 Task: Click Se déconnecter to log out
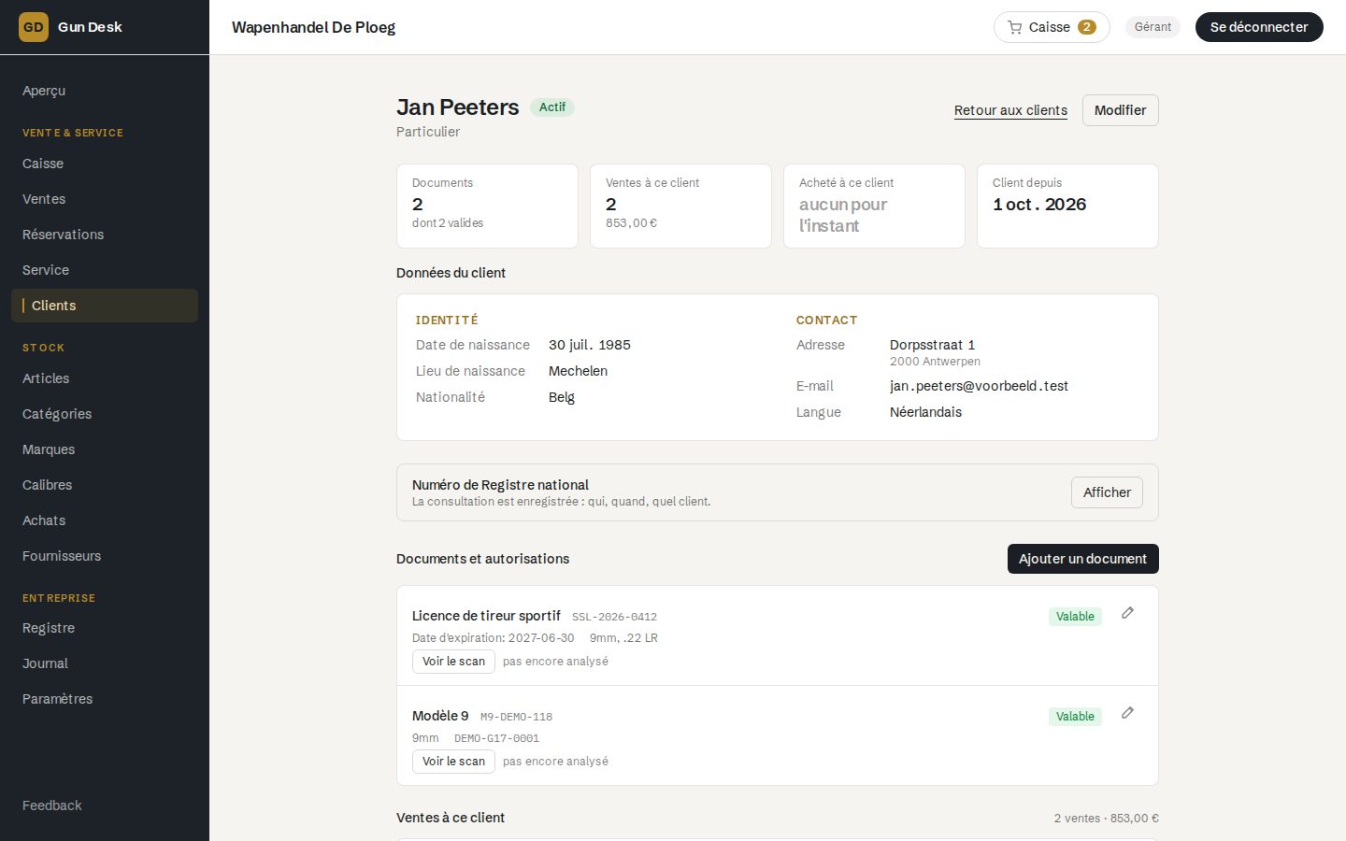point(1259,27)
